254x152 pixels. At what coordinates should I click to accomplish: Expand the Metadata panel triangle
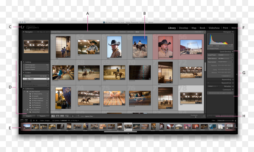click(x=233, y=86)
